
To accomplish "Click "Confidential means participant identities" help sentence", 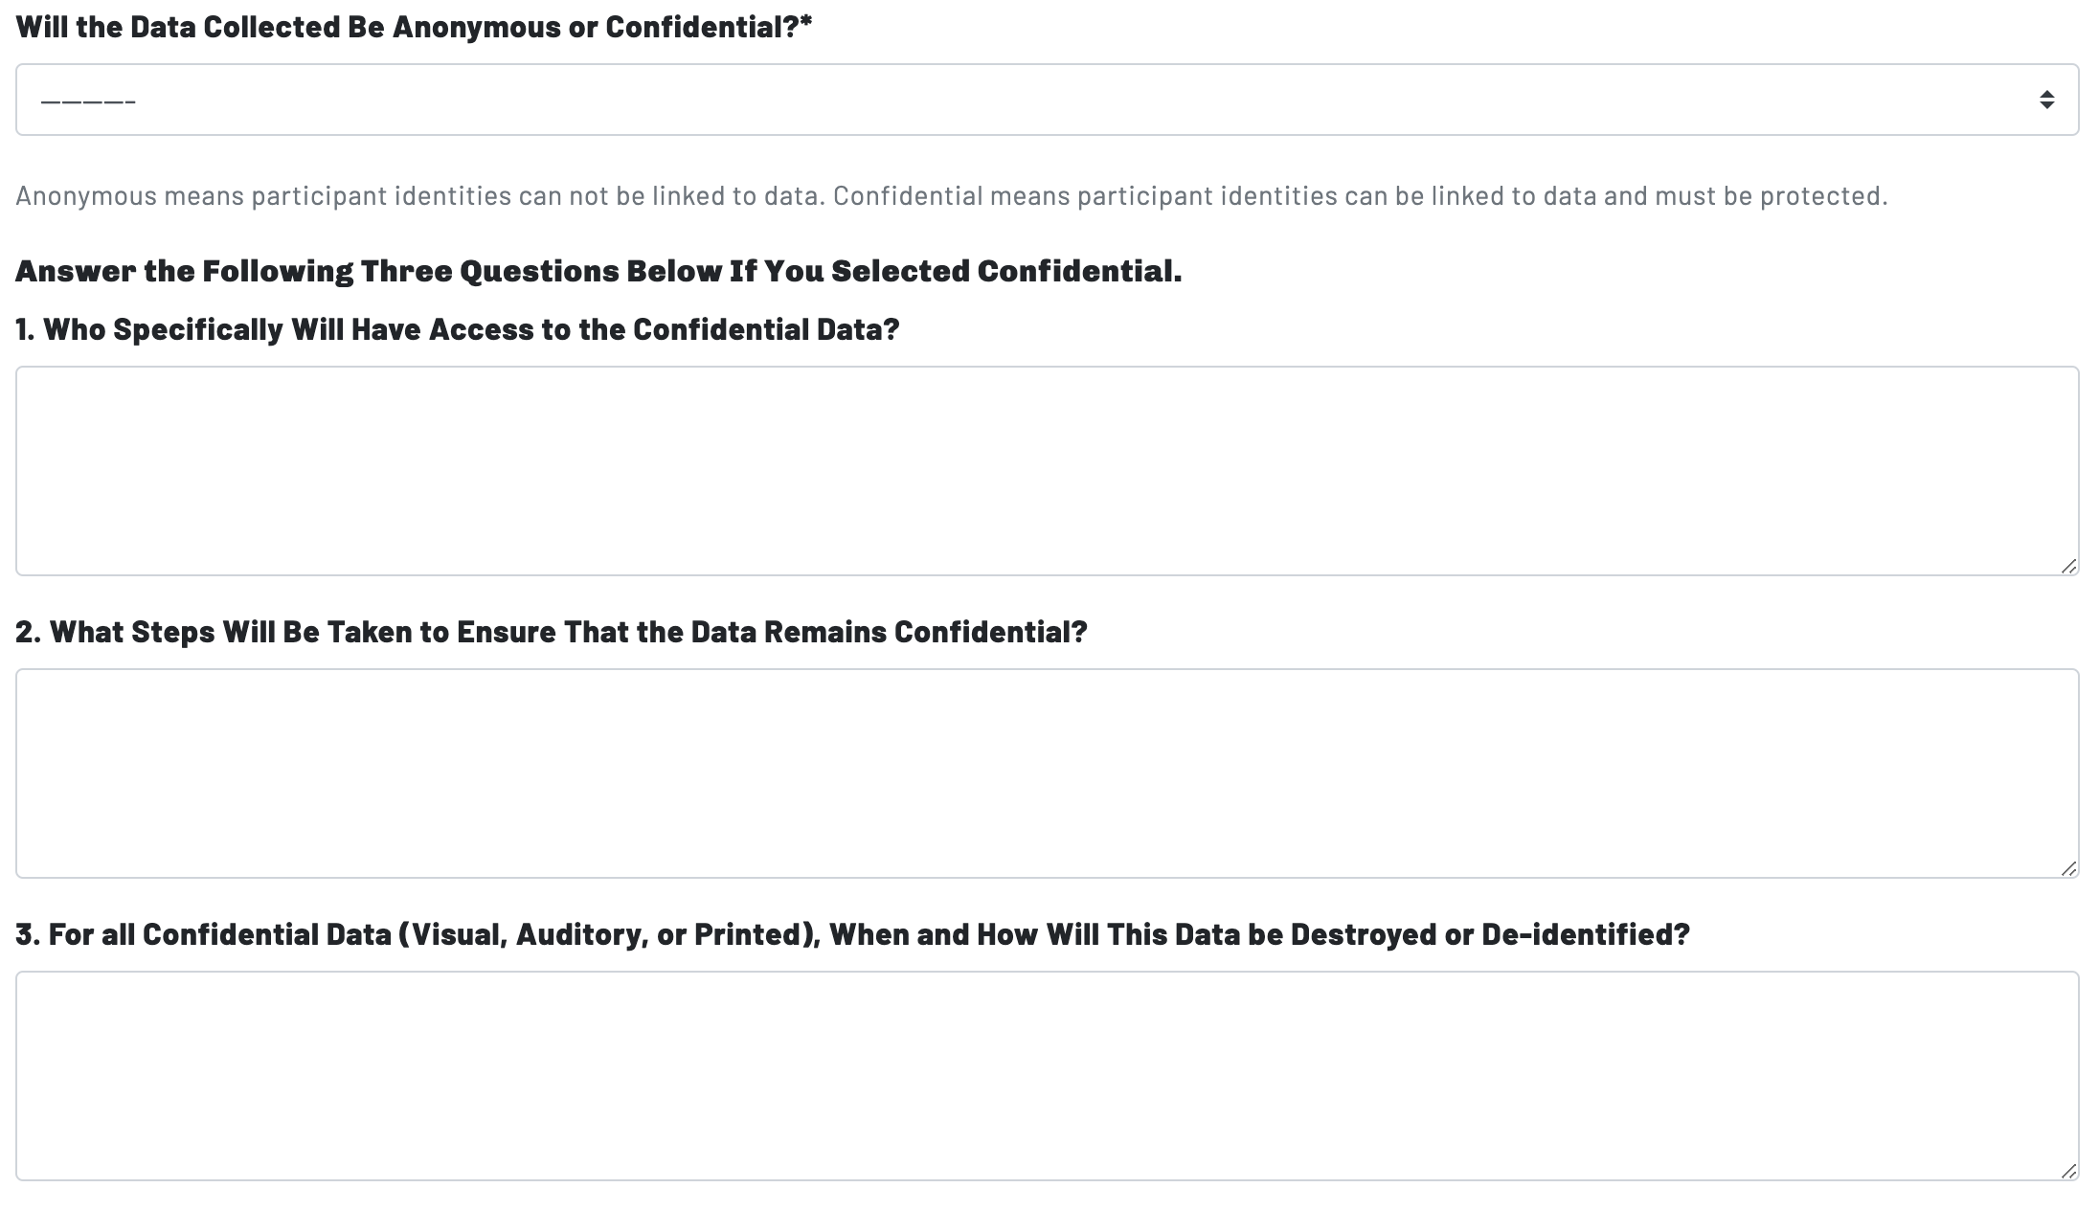I will tap(1360, 196).
